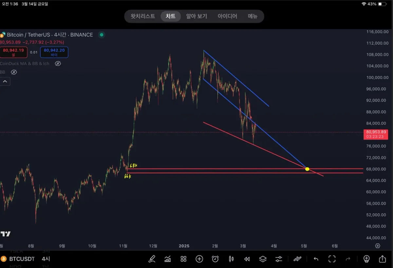This screenshot has height=268, width=393.
Task: Open the indicators chart icon
Action: pos(168,259)
